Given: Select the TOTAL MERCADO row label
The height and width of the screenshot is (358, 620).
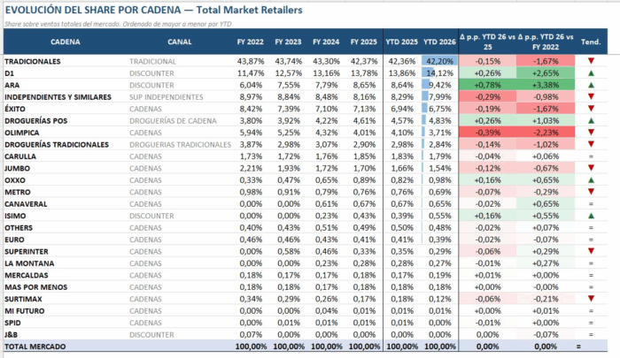Looking at the screenshot, I should coord(35,347).
